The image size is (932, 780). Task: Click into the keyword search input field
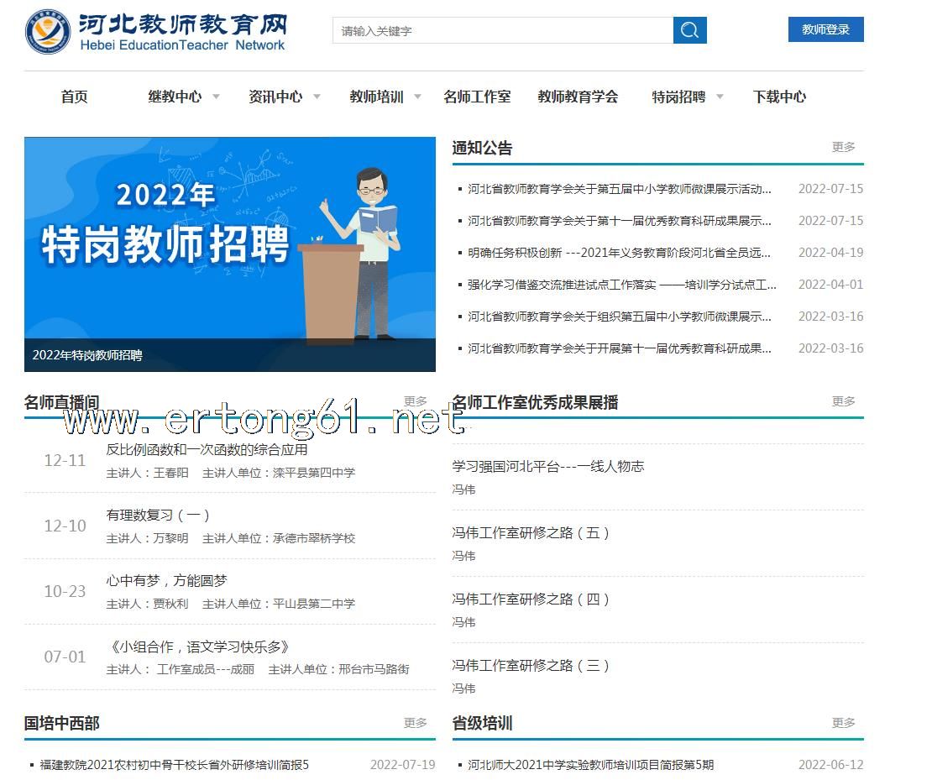502,31
